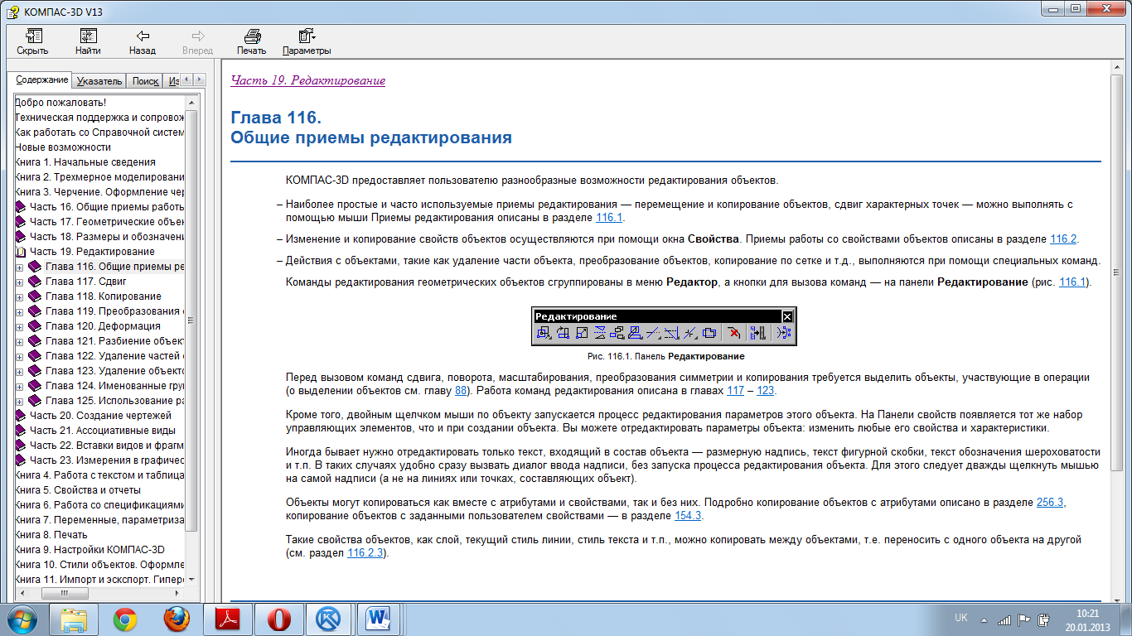
Task: Open Книга 5. Свойства и отчеты
Action: [77, 490]
